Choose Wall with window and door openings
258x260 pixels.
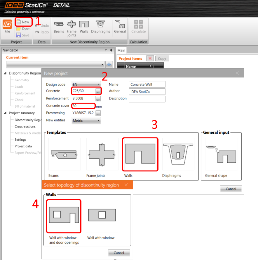pos(64,216)
